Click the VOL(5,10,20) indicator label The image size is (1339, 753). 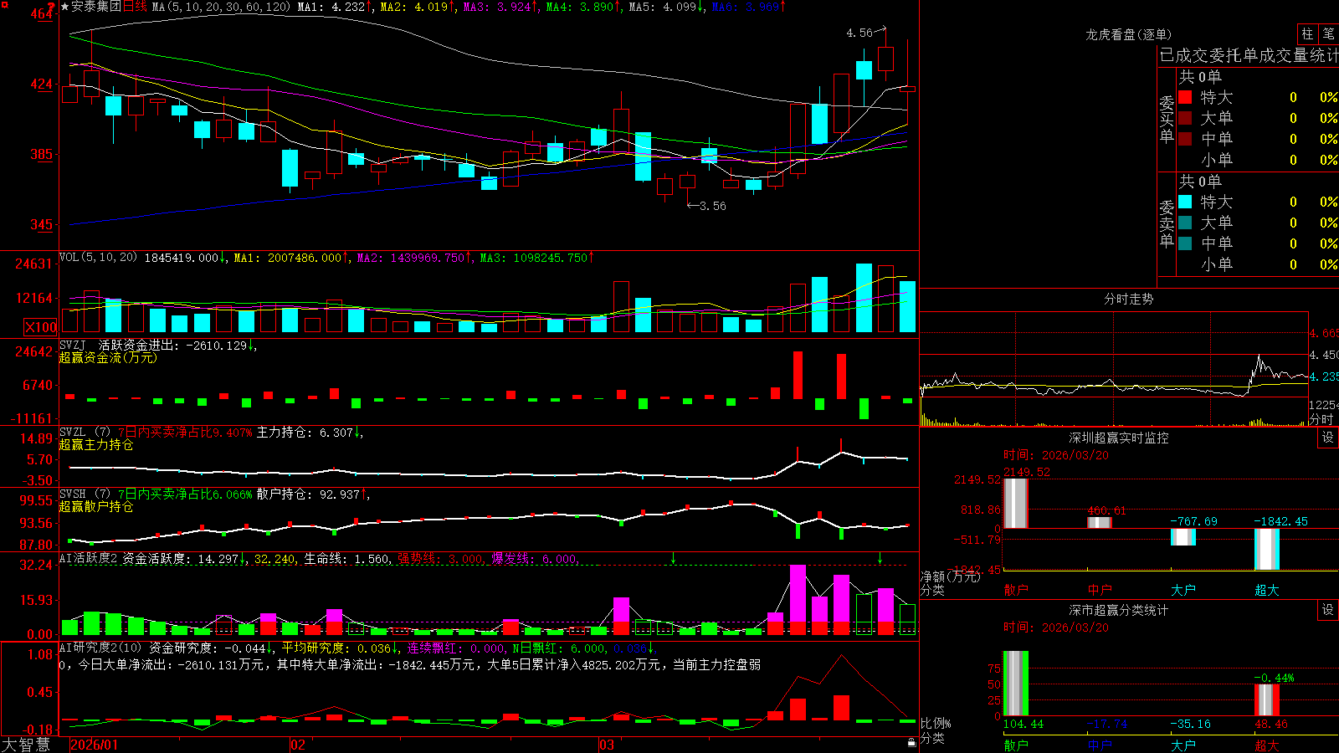pos(98,257)
